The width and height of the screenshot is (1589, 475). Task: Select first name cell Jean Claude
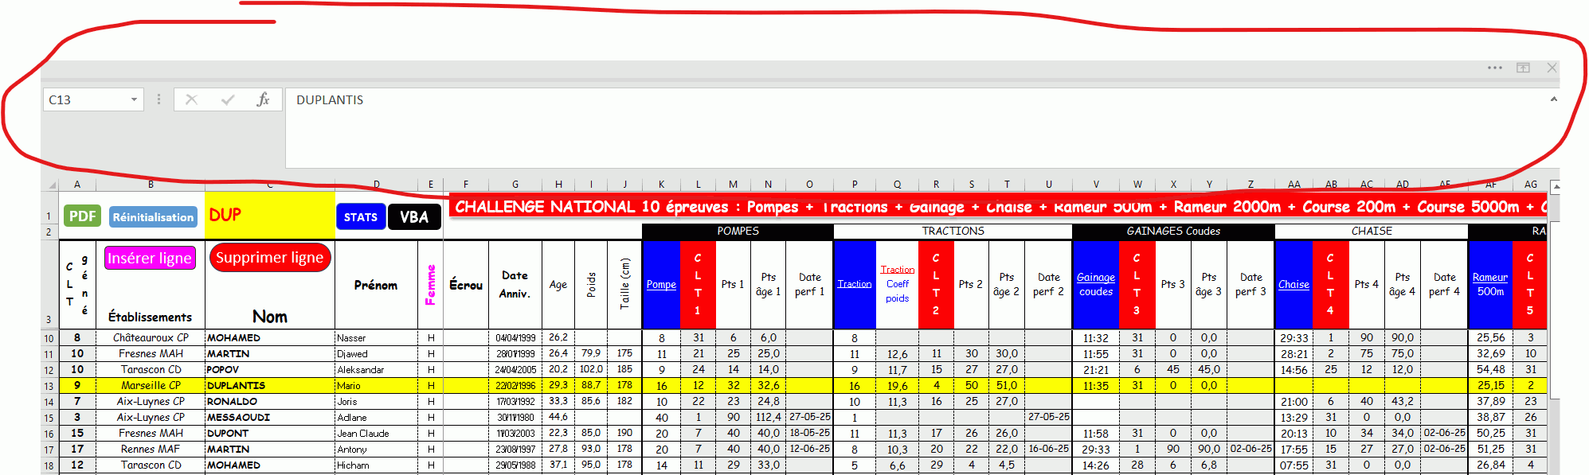(376, 433)
